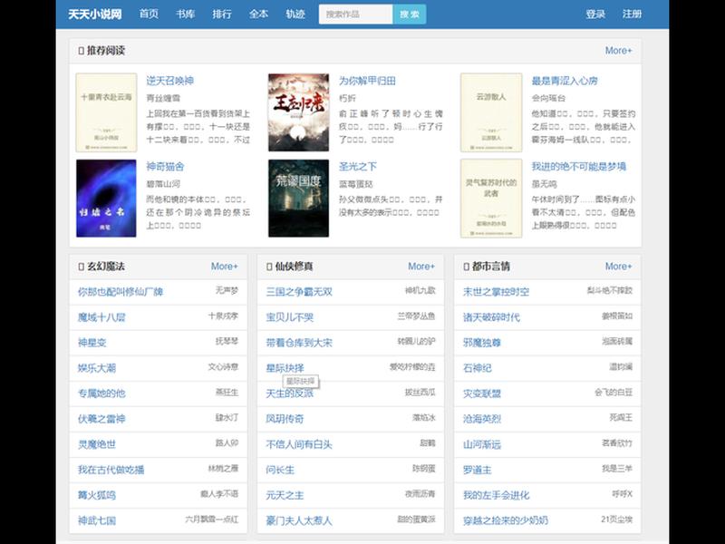Open novel 沧海英烈
The width and height of the screenshot is (725, 544).
(x=482, y=419)
